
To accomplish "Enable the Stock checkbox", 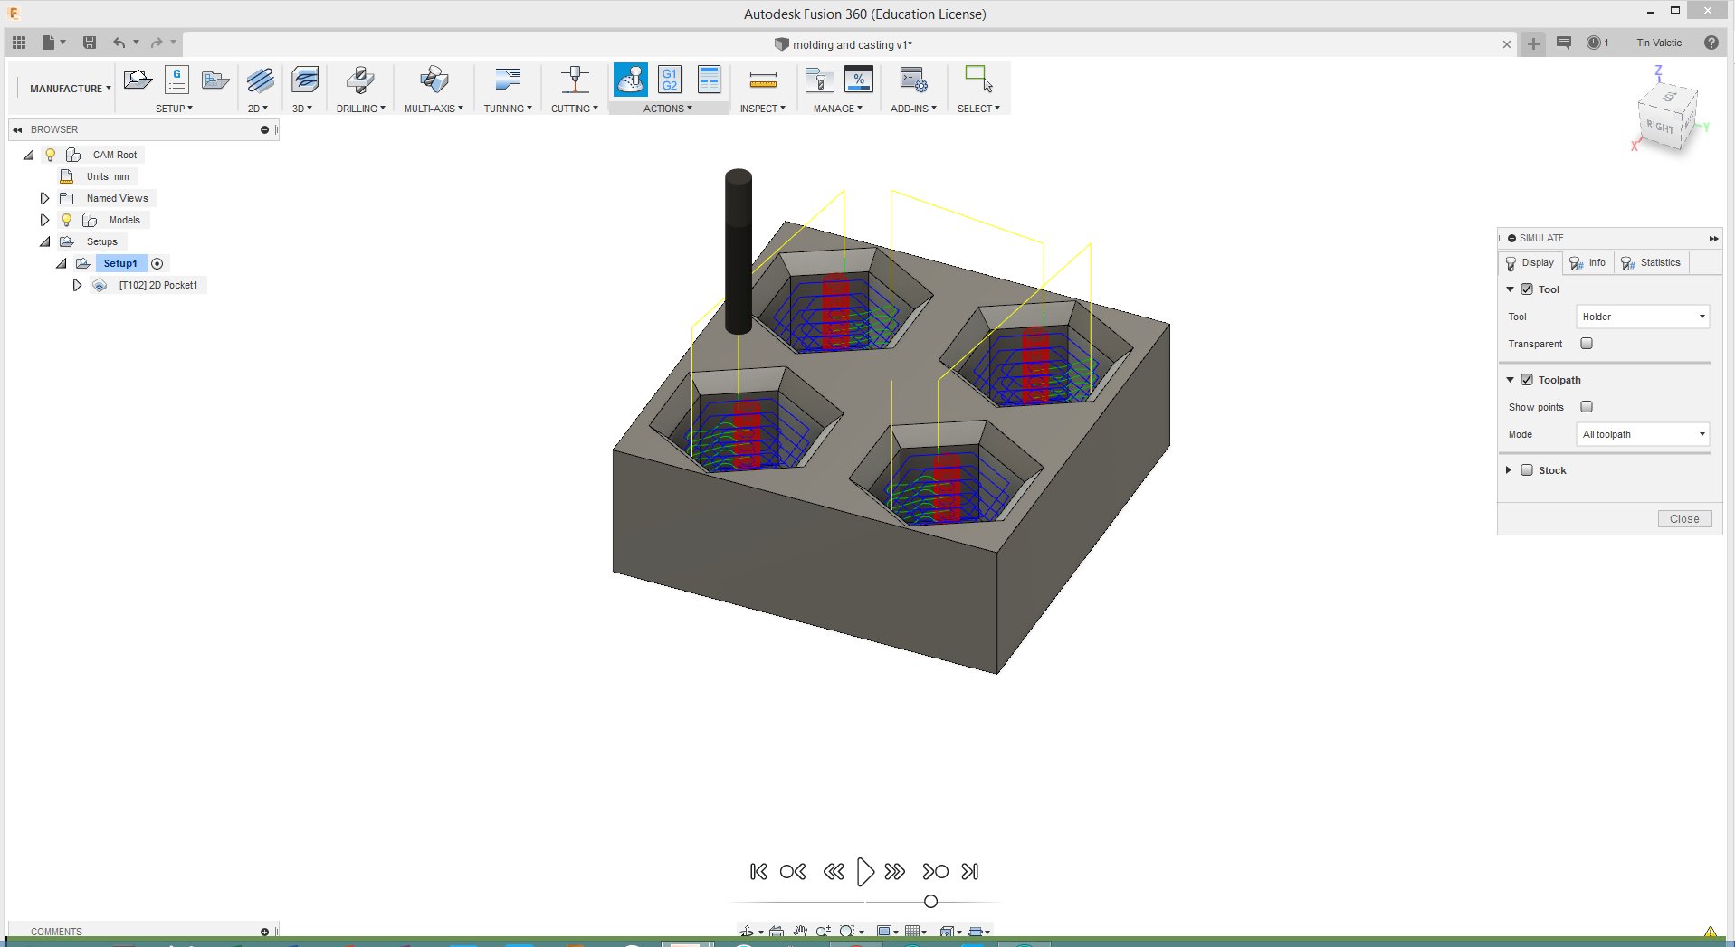I will tap(1527, 470).
